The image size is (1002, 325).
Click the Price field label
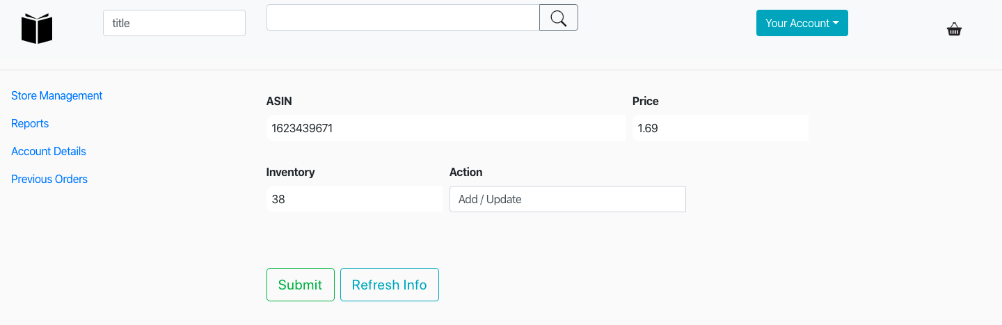click(x=645, y=101)
